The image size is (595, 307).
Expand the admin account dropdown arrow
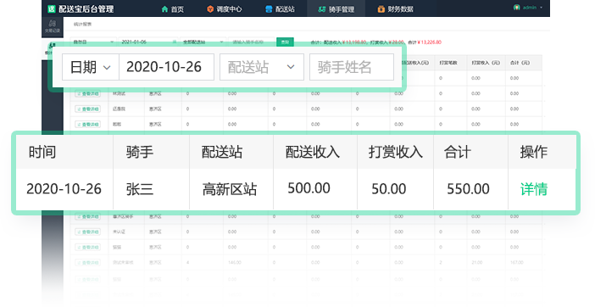(x=541, y=8)
